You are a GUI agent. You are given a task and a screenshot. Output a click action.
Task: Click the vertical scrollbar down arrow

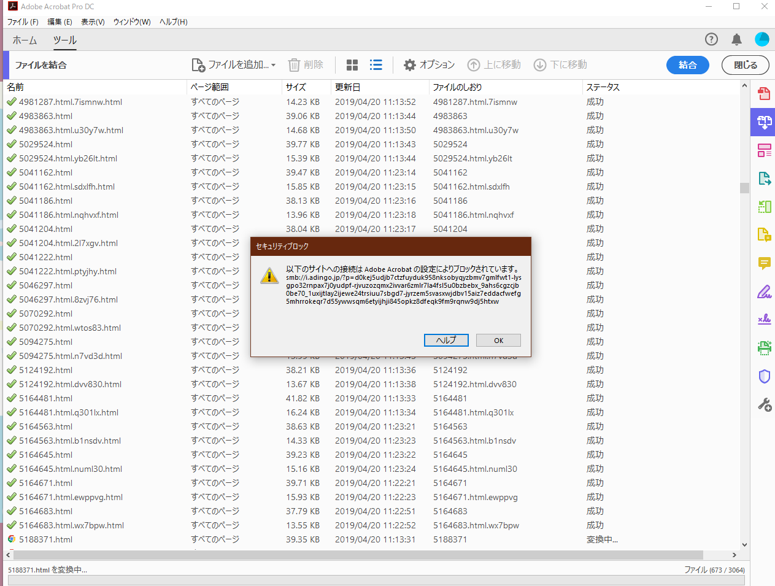(744, 544)
